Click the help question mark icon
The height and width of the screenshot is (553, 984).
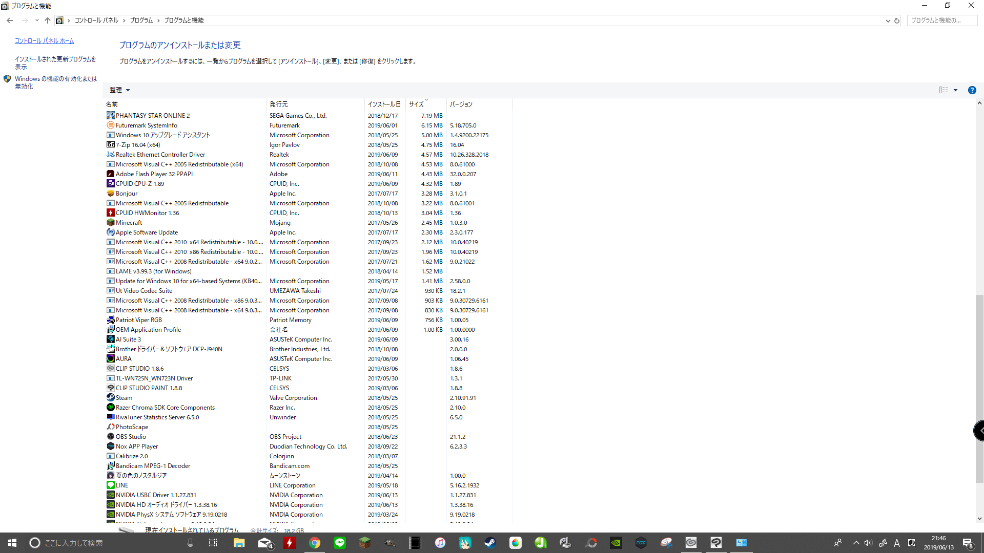[972, 90]
